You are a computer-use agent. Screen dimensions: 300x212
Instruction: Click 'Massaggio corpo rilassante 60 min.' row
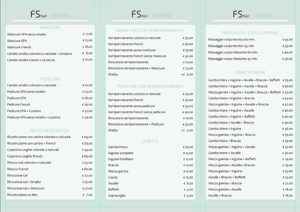[x=233, y=52]
